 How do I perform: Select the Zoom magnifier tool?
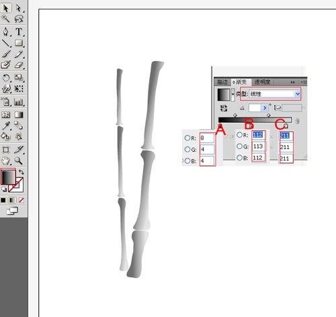point(19,161)
